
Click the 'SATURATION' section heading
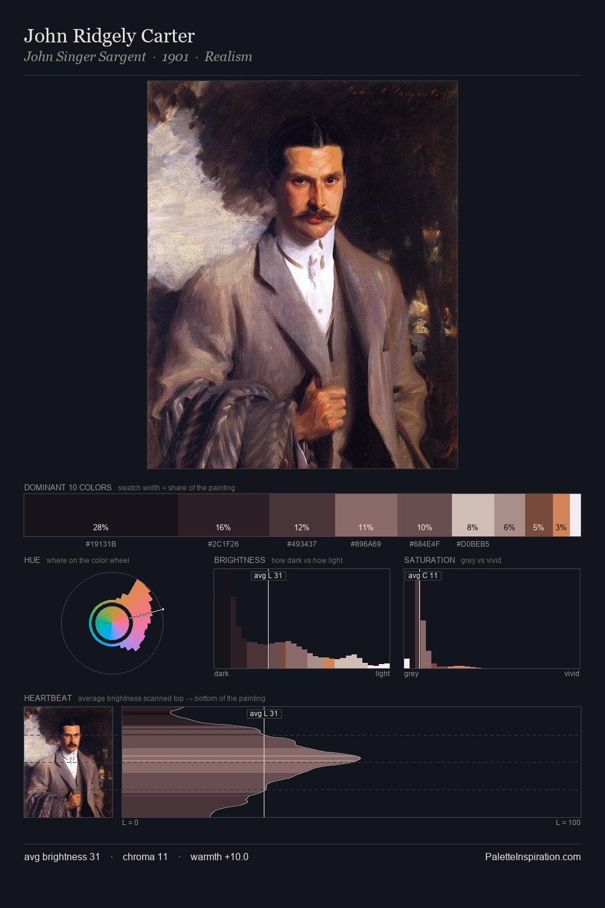coord(430,560)
